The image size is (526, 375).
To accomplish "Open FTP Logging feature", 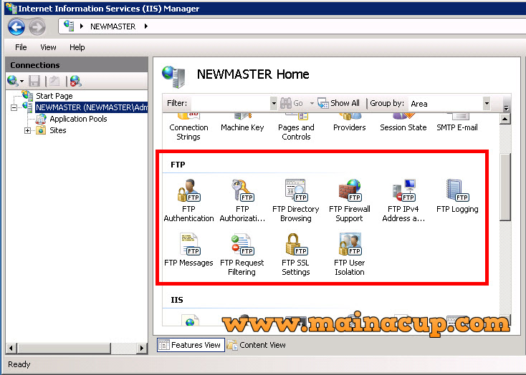I will pos(457,196).
